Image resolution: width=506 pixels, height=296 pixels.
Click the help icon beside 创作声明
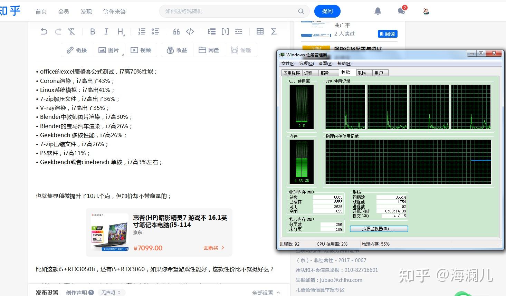click(91, 293)
